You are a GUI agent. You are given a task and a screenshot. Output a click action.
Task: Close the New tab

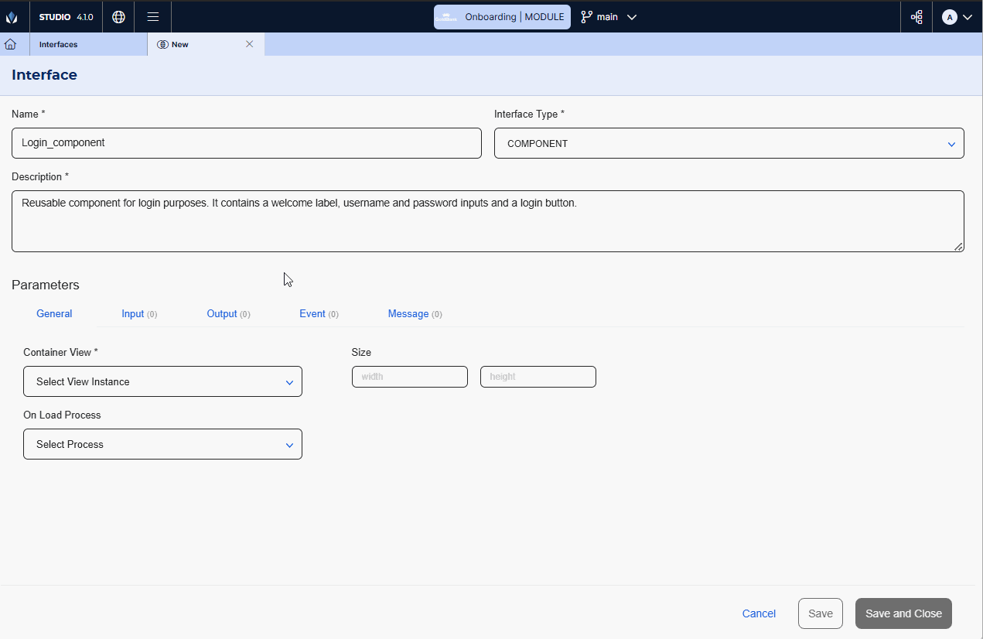pyautogui.click(x=249, y=44)
